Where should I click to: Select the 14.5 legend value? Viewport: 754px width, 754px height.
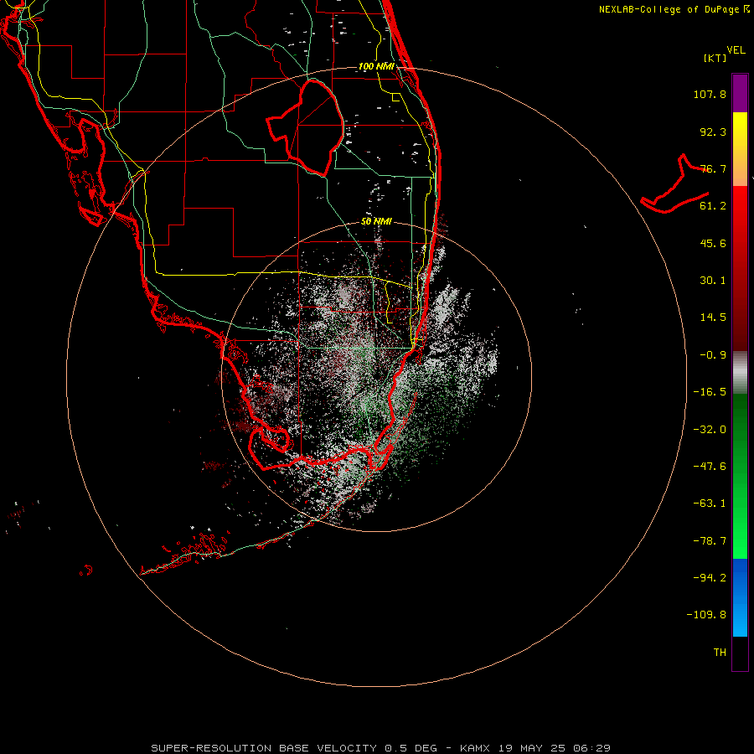tap(713, 318)
